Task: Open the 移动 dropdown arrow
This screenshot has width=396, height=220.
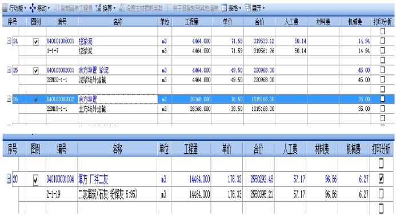Action: click(49, 9)
